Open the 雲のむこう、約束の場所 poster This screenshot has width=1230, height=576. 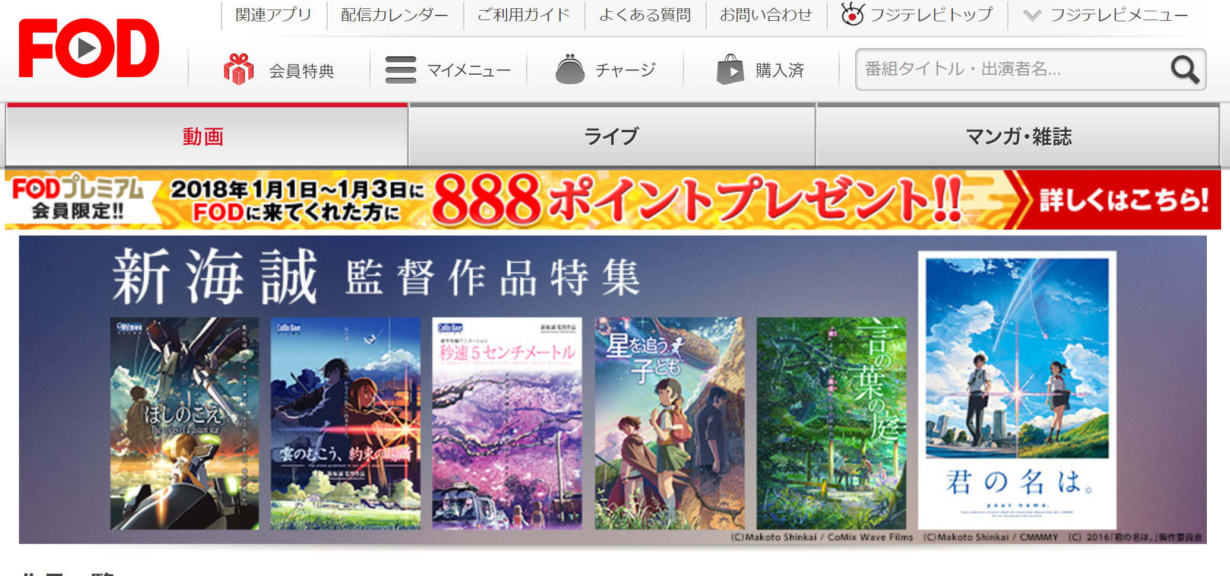(x=346, y=424)
